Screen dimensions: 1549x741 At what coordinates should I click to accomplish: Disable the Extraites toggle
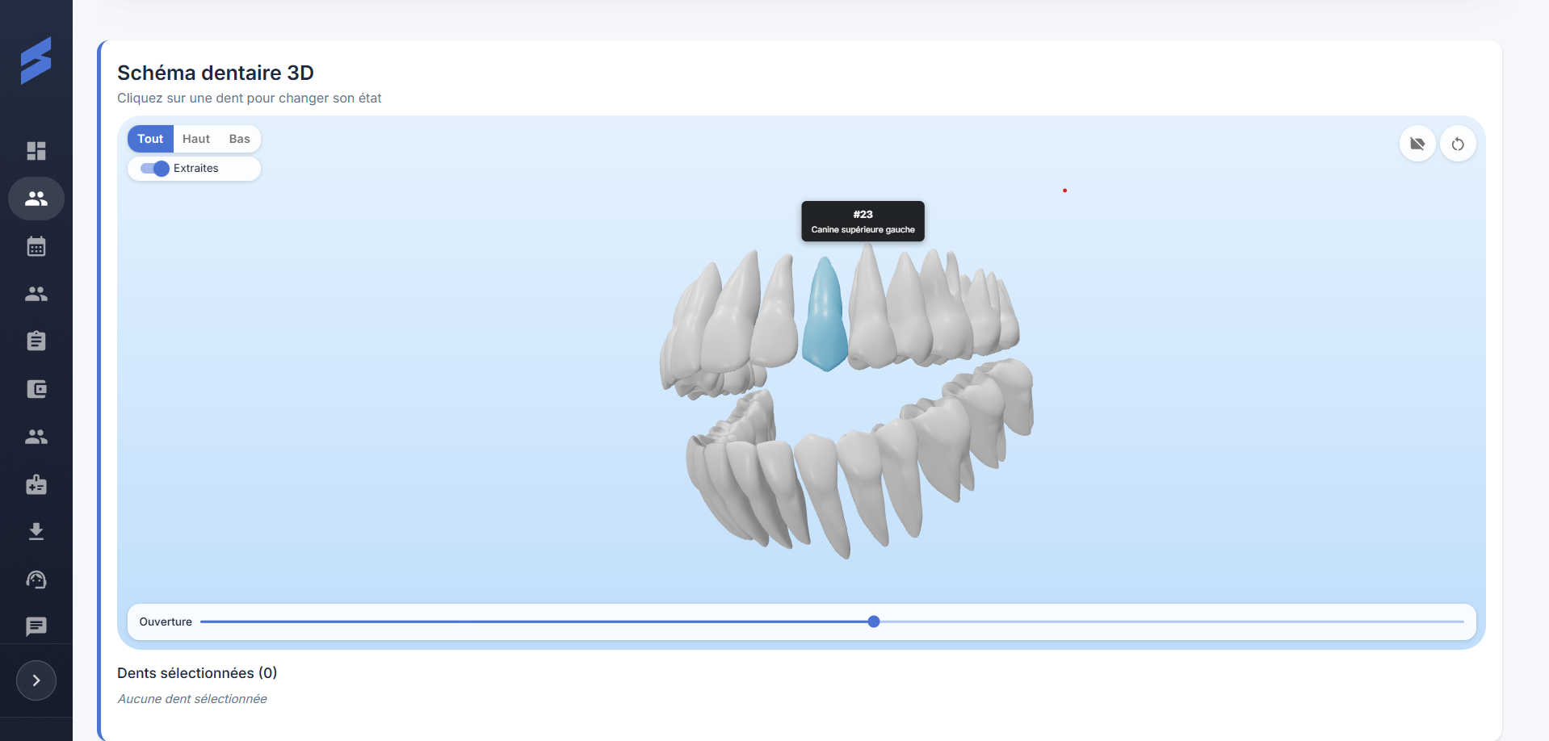coord(152,169)
